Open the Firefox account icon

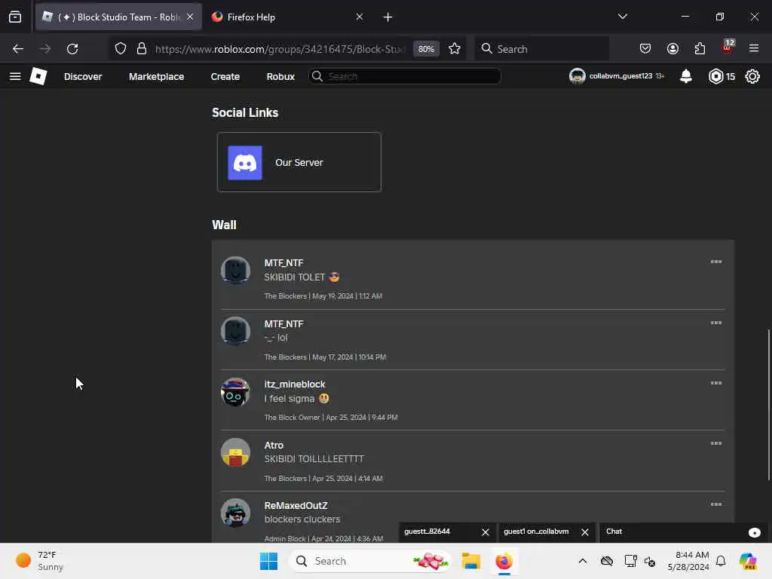click(672, 49)
